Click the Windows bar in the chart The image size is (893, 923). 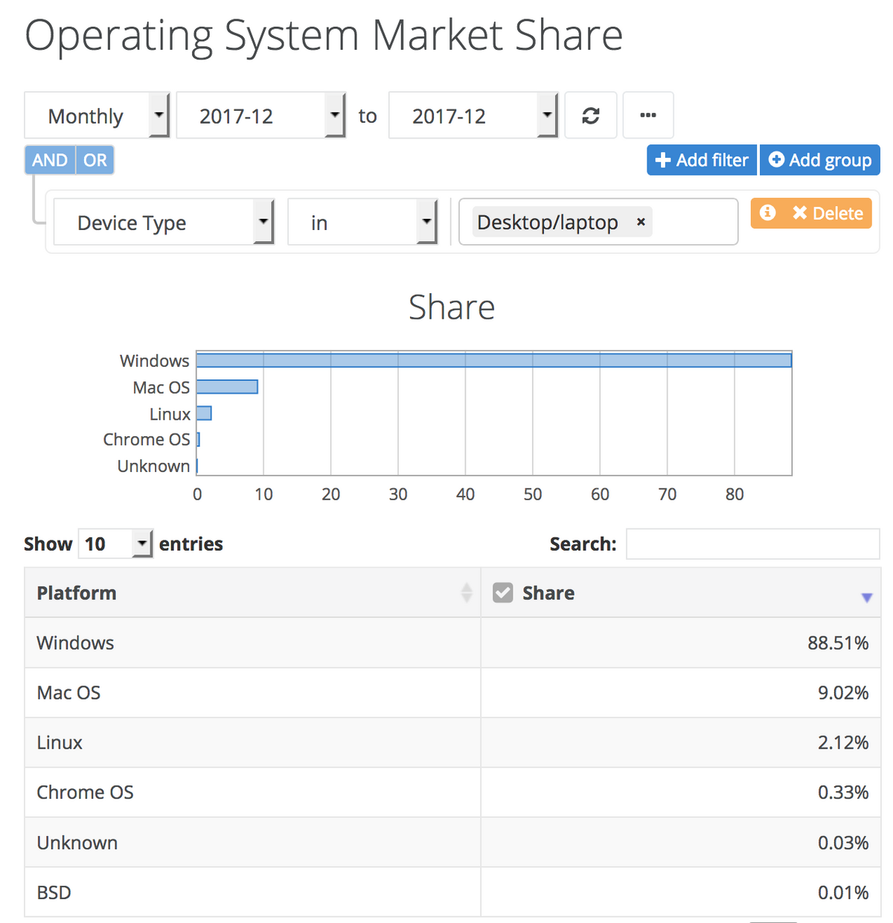point(494,360)
